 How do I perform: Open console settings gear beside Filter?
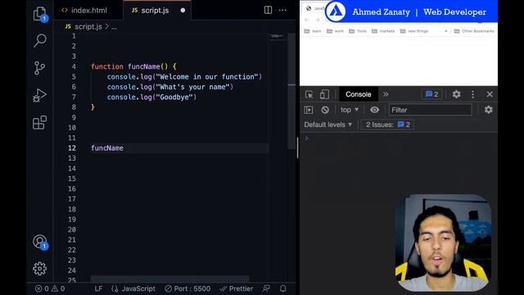click(488, 110)
